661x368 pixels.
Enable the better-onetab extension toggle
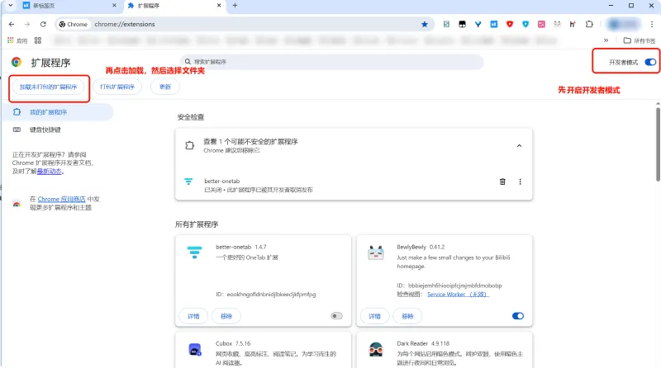[336, 316]
